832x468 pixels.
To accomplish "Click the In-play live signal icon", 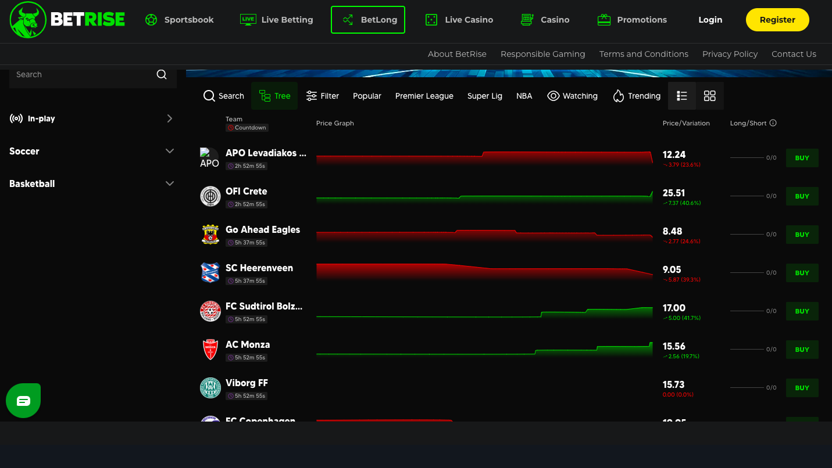I will point(16,118).
